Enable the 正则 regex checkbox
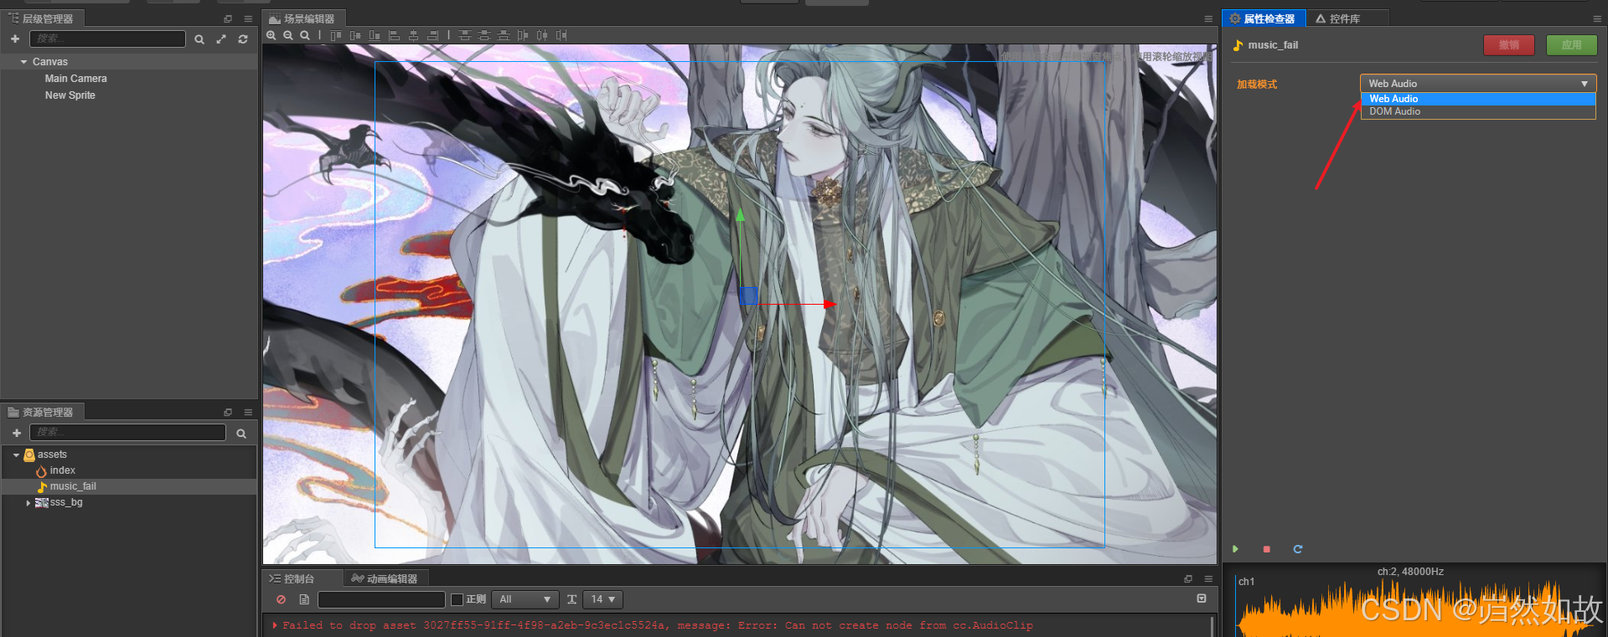The width and height of the screenshot is (1608, 637). [x=458, y=599]
